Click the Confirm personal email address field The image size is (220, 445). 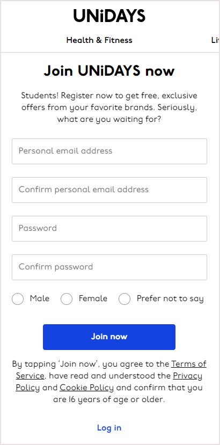(x=109, y=190)
